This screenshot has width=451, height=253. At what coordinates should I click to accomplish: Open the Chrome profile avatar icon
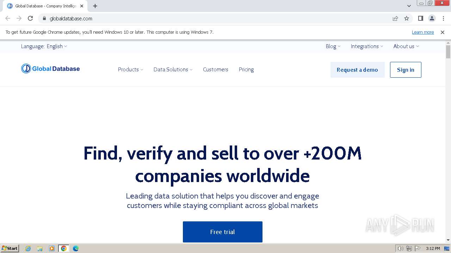click(x=432, y=18)
